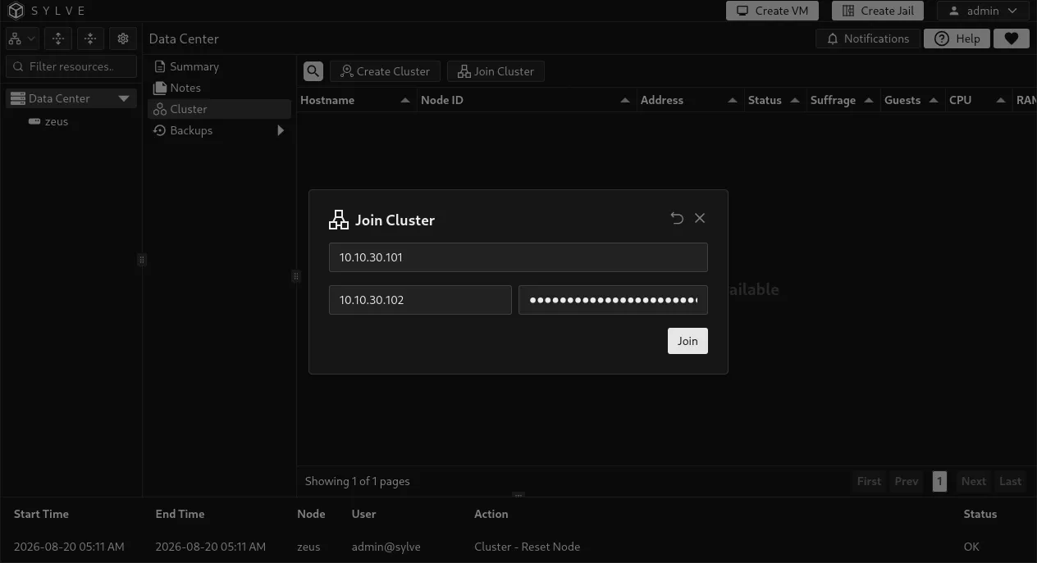Close the Join Cluster dialog

pos(700,218)
